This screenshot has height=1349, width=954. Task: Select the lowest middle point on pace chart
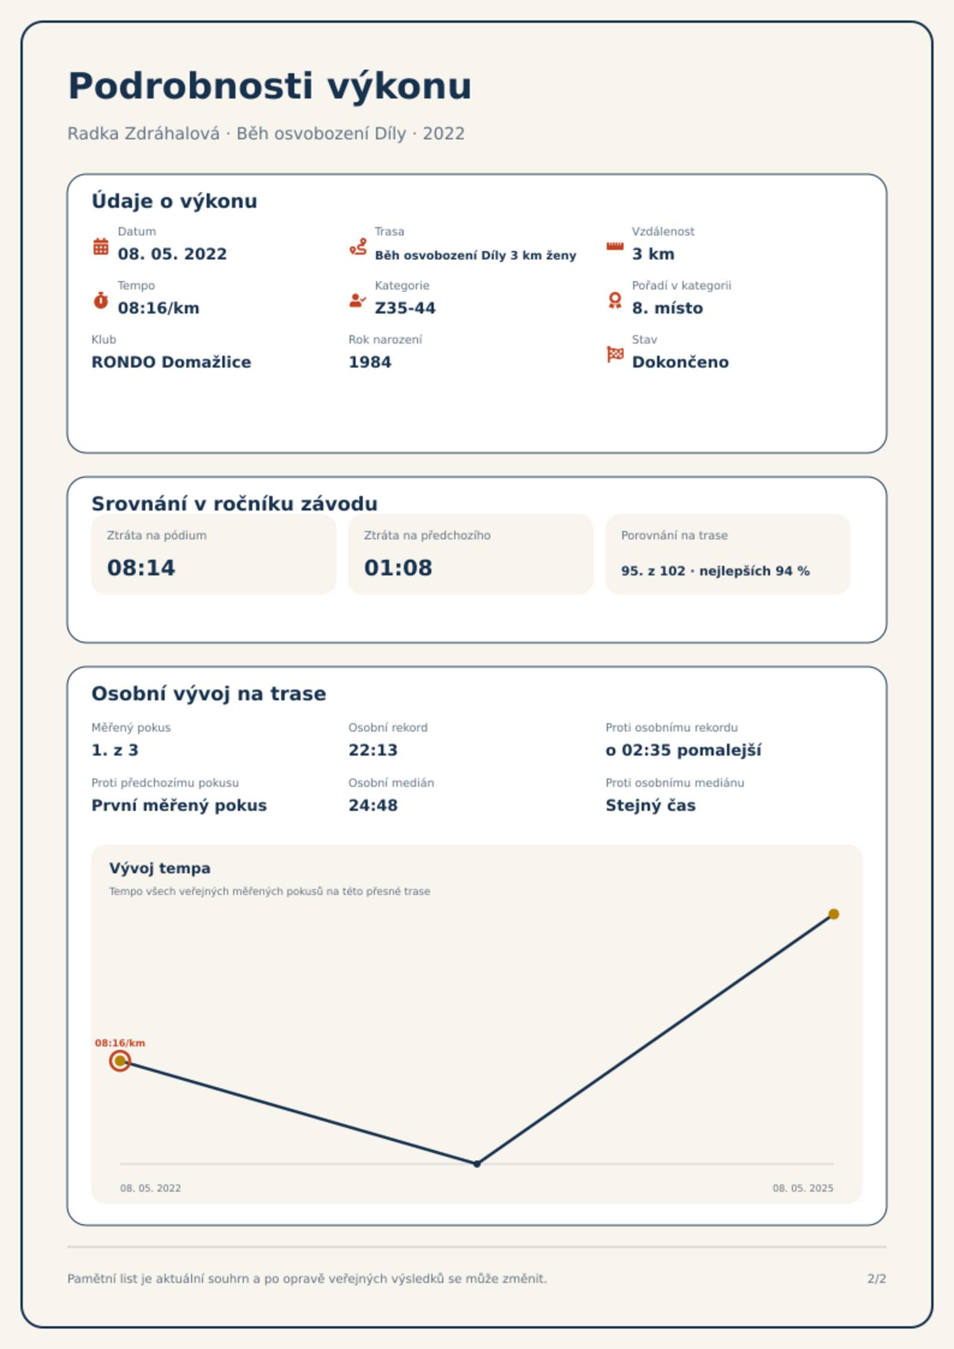(x=477, y=1163)
